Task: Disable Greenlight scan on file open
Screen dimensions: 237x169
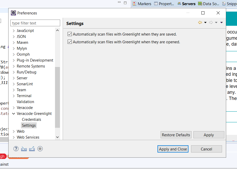Action: (69, 42)
